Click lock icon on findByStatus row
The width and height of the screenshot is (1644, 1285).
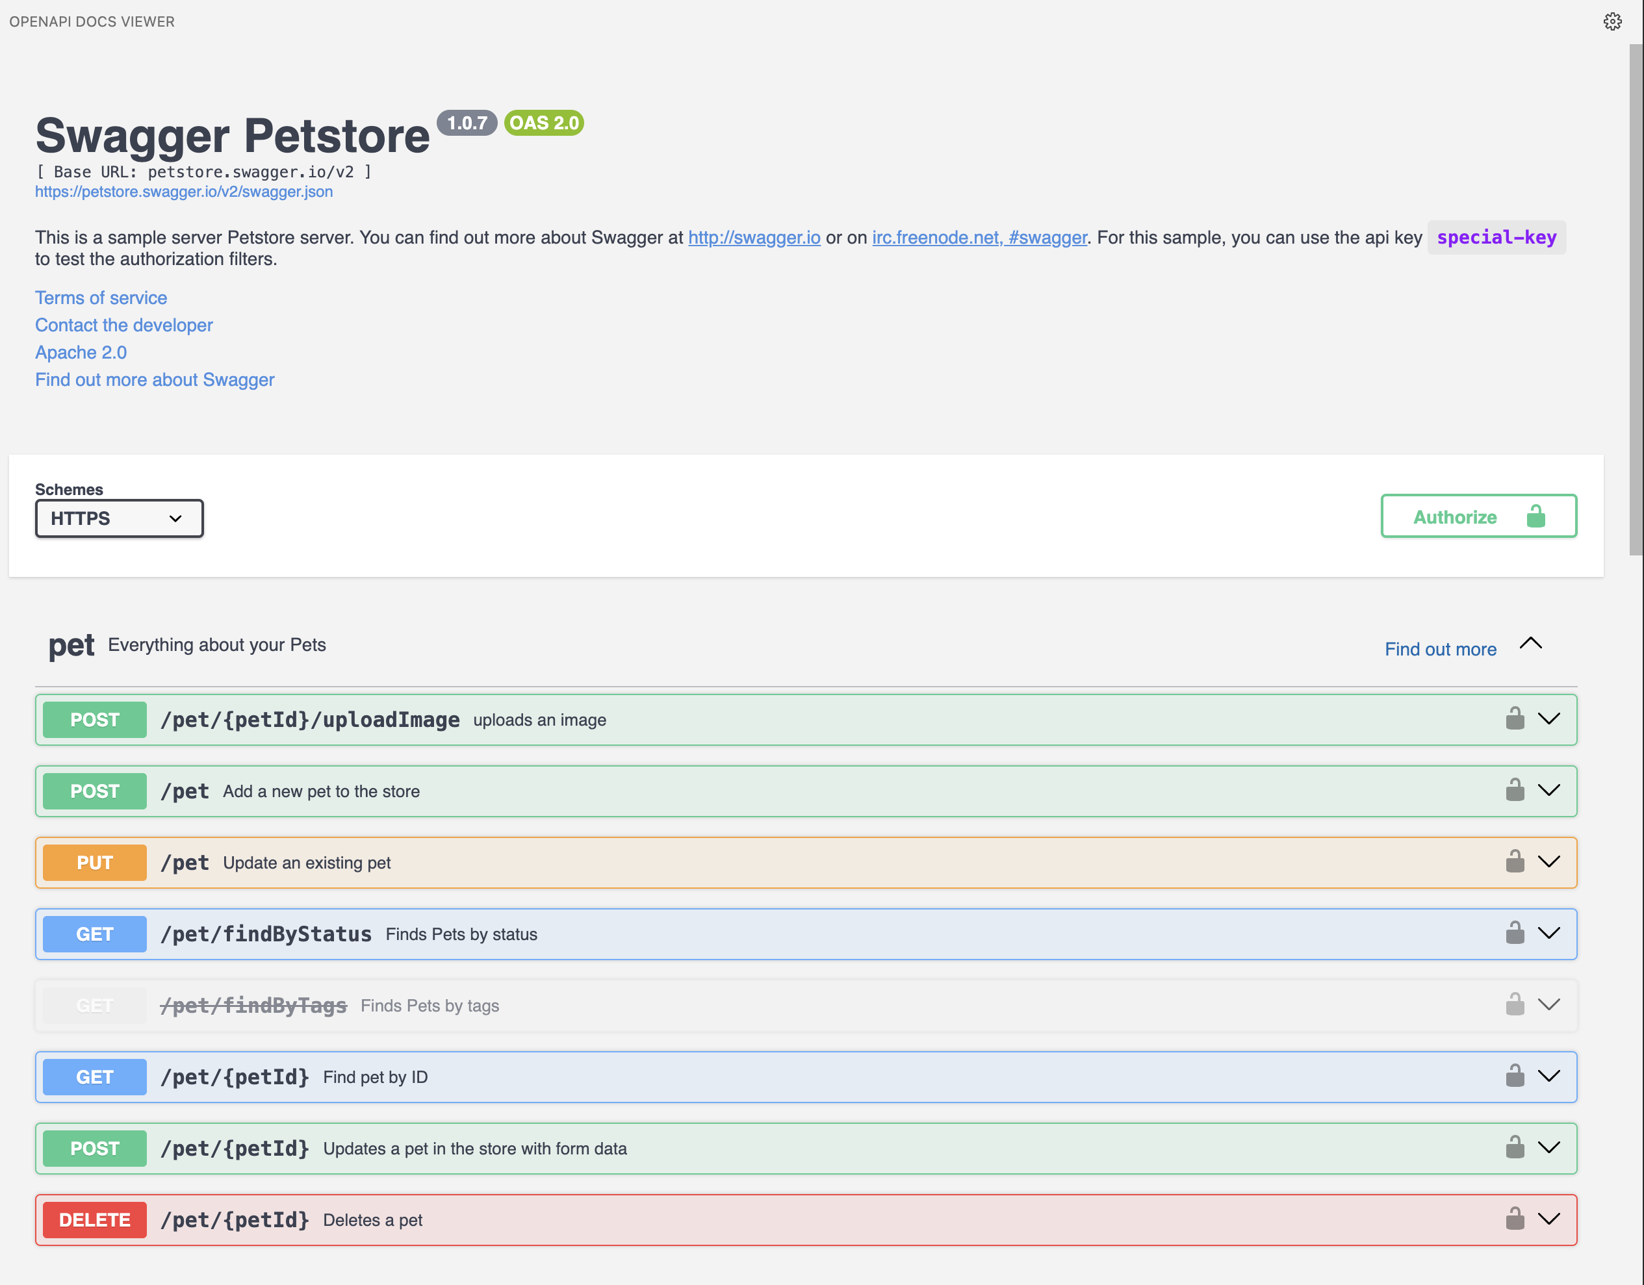point(1515,934)
